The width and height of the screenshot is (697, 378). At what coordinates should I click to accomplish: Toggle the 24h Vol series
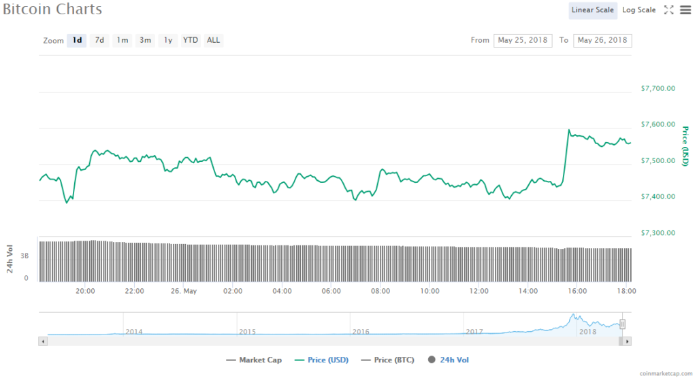(449, 360)
